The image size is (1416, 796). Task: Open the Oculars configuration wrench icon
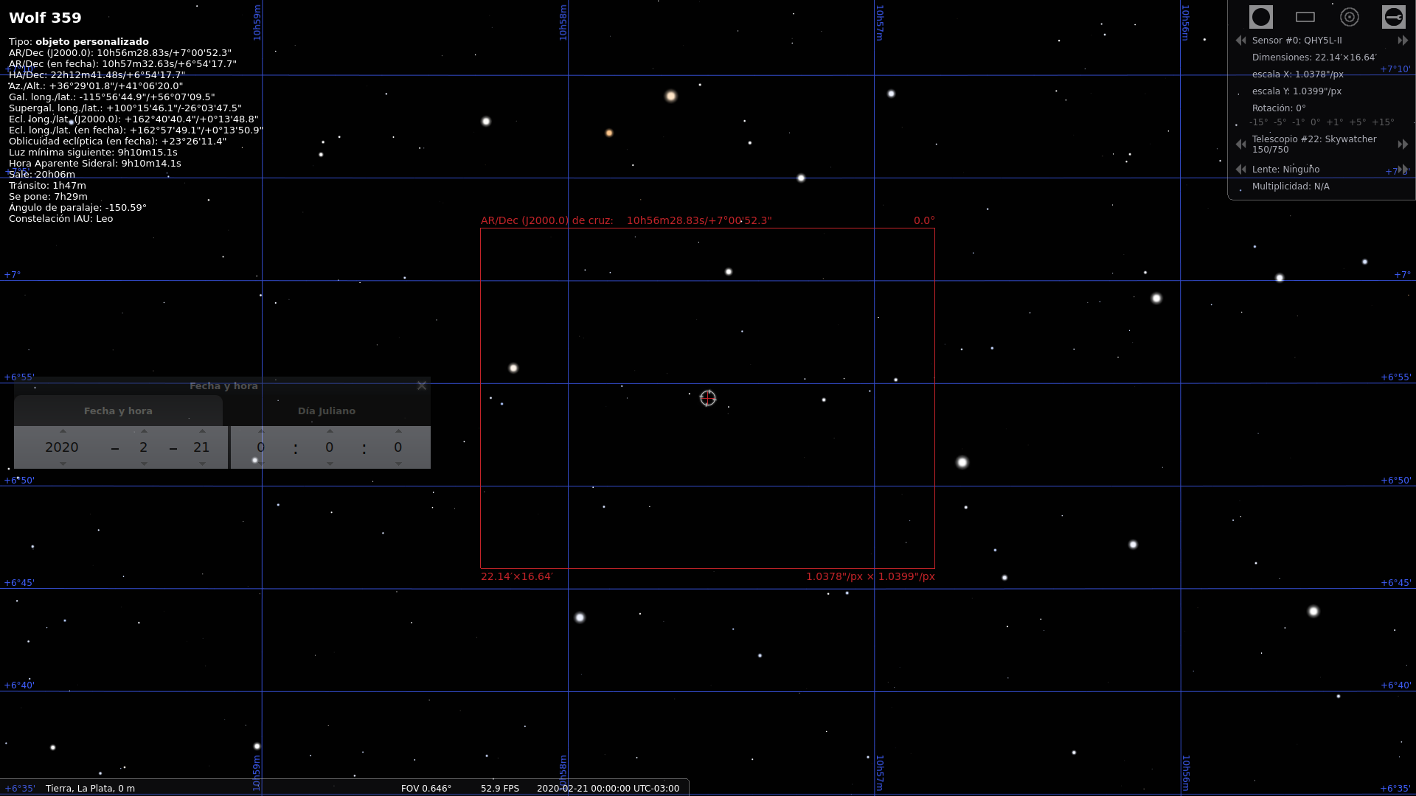point(1393,17)
